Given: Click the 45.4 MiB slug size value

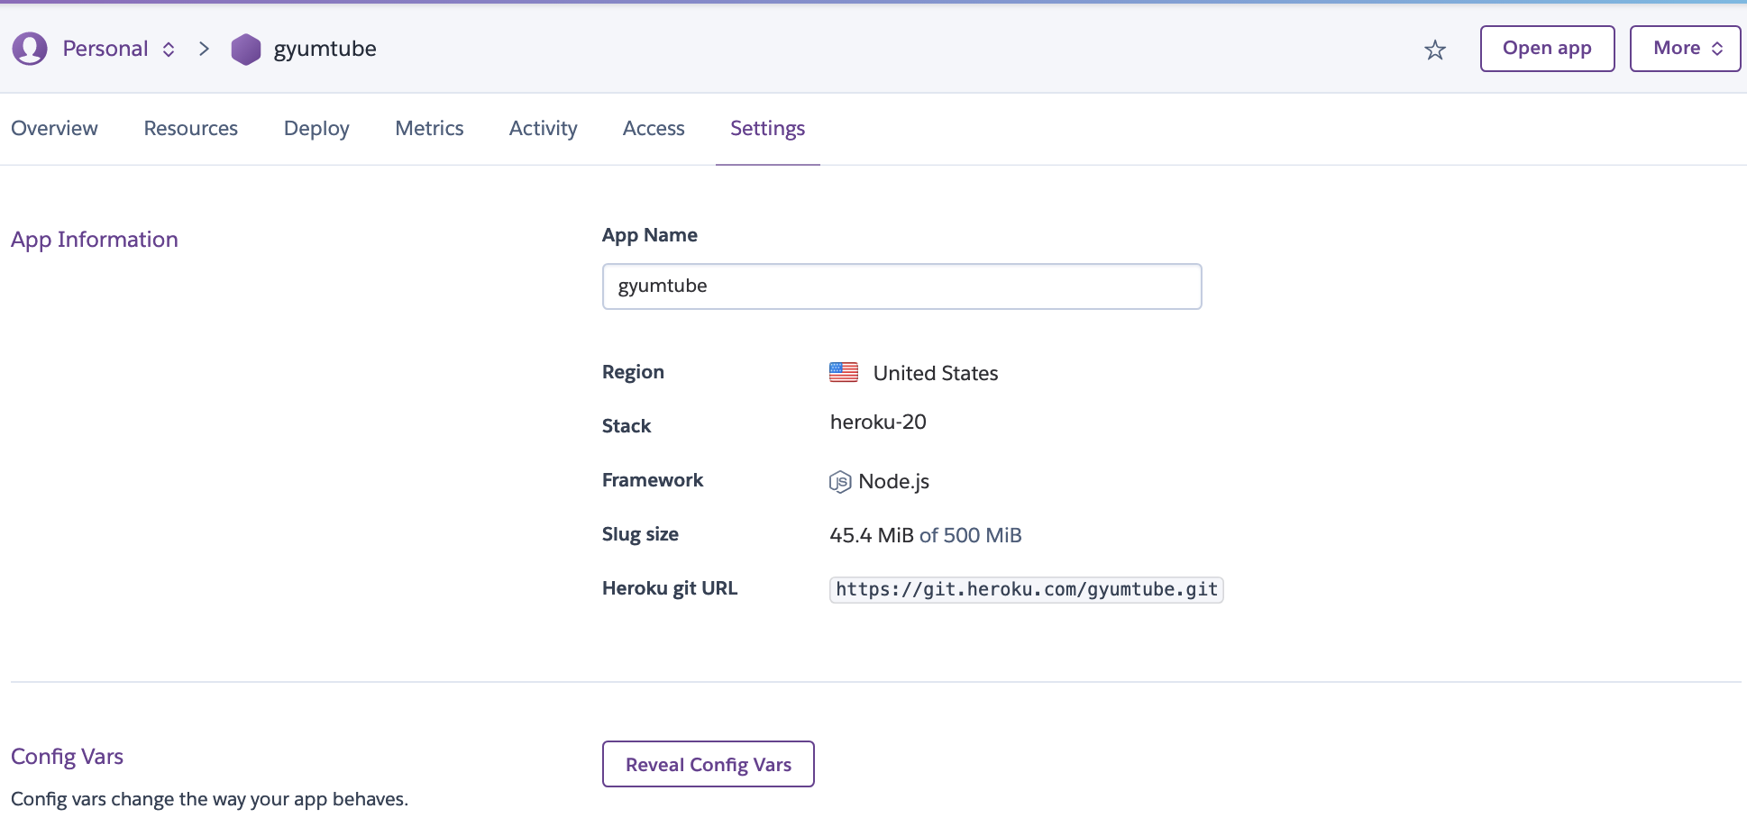Looking at the screenshot, I should pyautogui.click(x=872, y=535).
